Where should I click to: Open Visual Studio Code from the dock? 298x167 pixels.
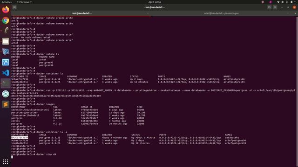point(6,73)
